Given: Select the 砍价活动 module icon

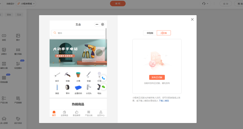Looking at the screenshot, I should click(x=18, y=119).
